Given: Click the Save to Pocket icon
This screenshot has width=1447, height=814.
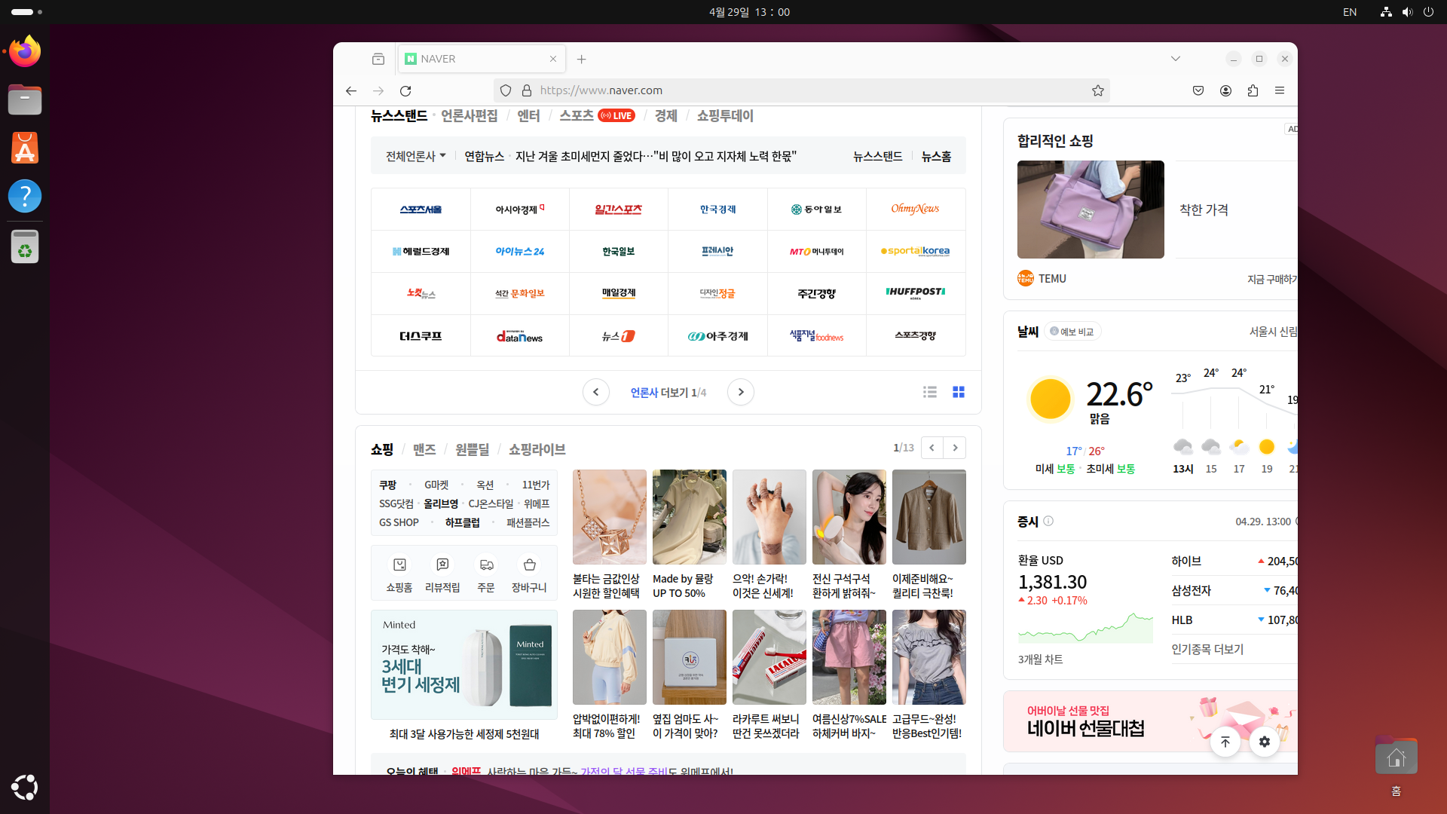Looking at the screenshot, I should pos(1198,90).
